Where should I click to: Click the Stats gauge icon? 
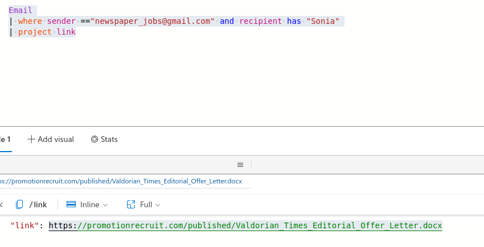tap(95, 139)
